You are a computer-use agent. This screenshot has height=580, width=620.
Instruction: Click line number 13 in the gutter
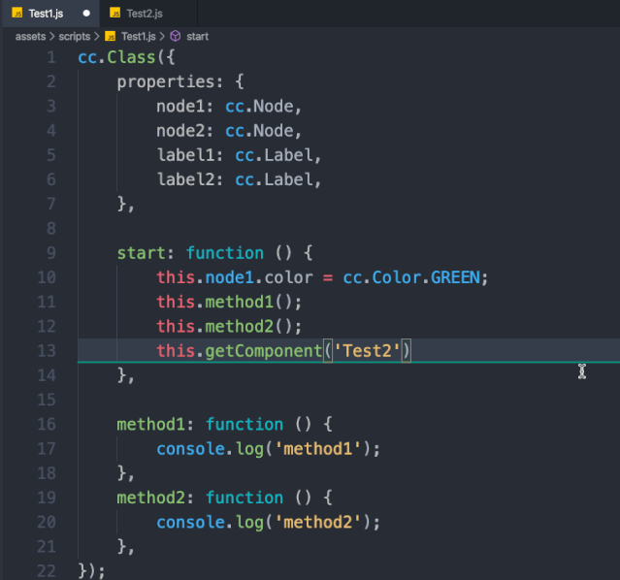[47, 351]
